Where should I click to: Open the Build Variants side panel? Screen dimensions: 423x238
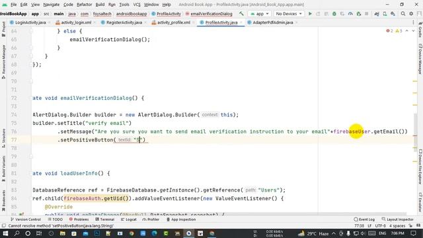(x=3, y=168)
